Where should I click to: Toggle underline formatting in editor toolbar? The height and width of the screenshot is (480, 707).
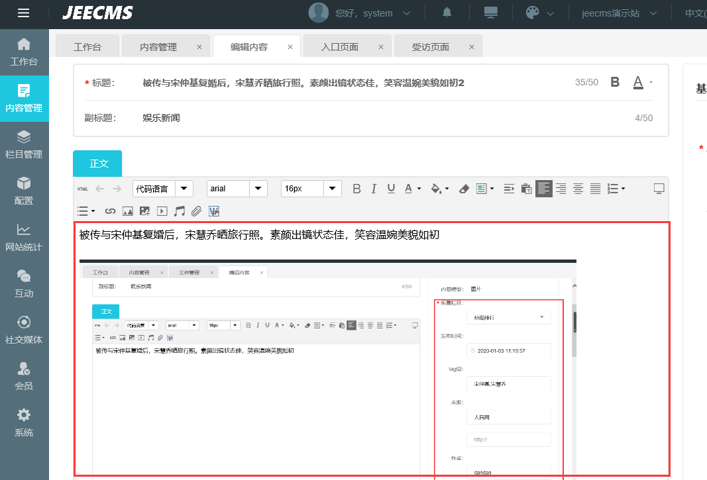(391, 189)
